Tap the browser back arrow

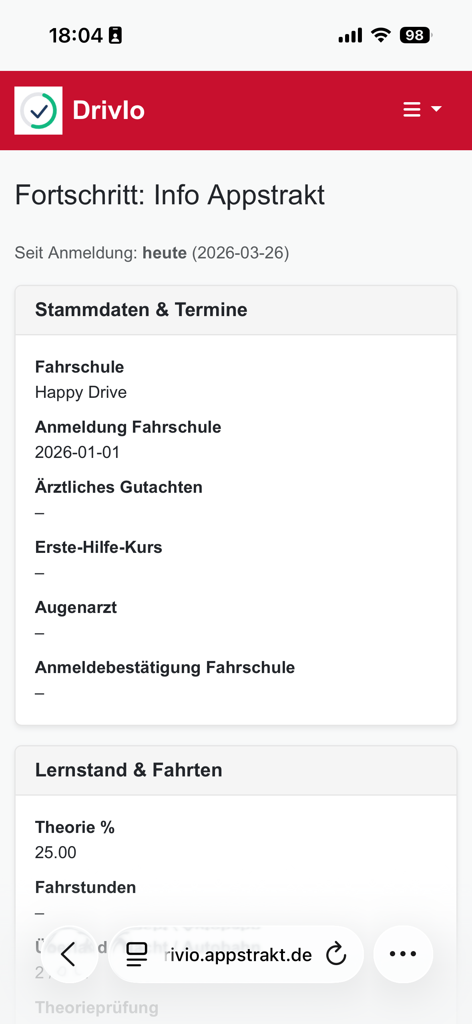pyautogui.click(x=69, y=954)
